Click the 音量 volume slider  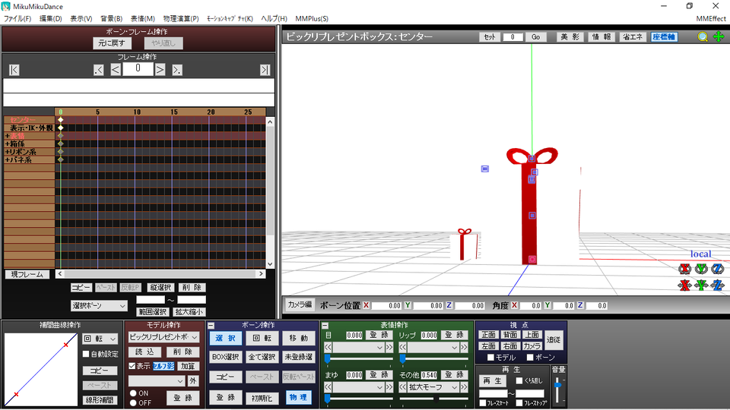pos(557,390)
